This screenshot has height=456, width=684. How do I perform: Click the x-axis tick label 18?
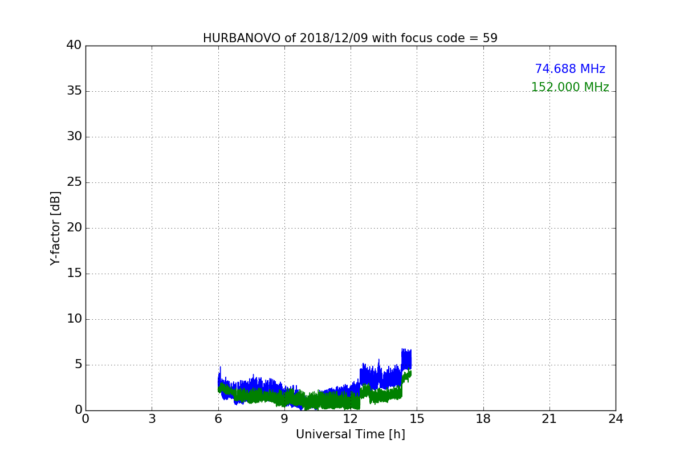pos(483,419)
